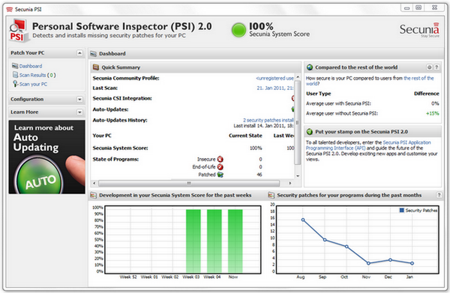
Task: Click the Secunia CSI Integration label
Action: pos(122,98)
